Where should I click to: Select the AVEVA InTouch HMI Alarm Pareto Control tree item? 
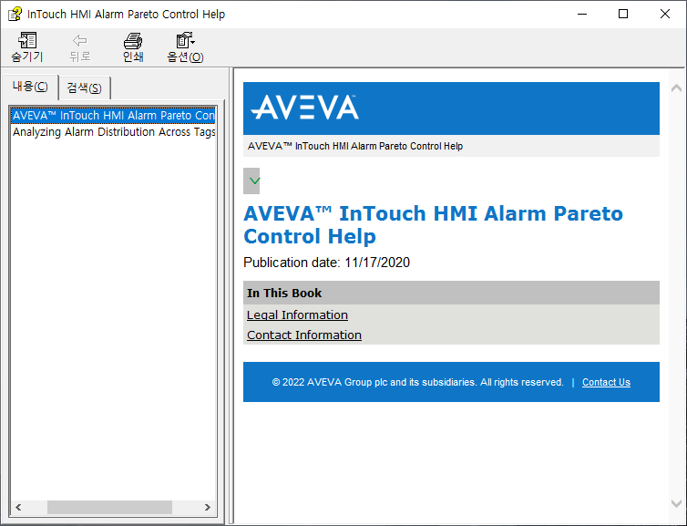114,115
